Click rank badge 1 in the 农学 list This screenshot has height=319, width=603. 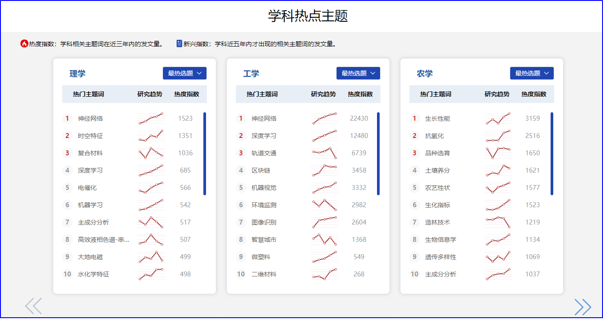(415, 118)
